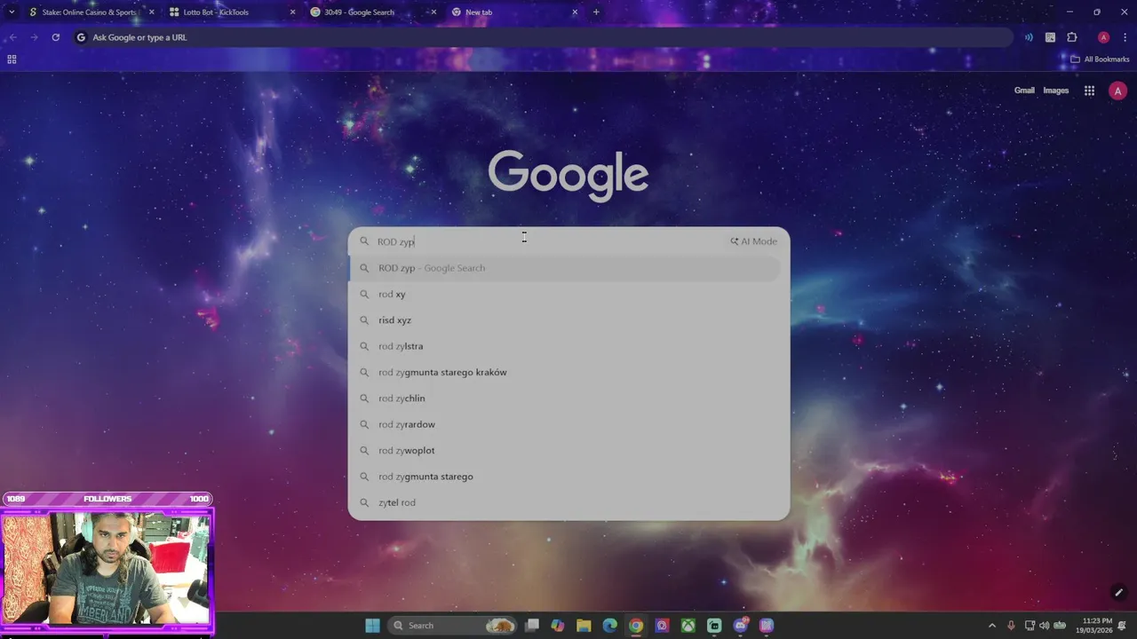Viewport: 1137px width, 639px height.
Task: Click the blue sound waves toolbar icon
Action: [1029, 37]
